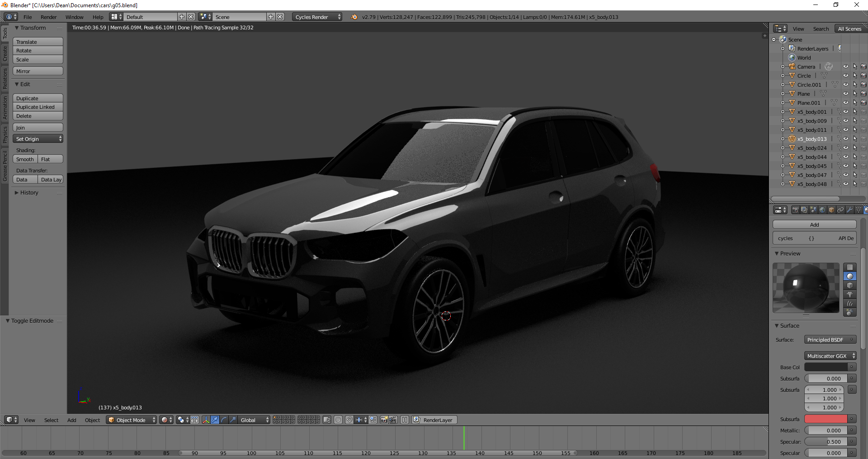The height and width of the screenshot is (459, 868).
Task: Open Scene properties tab
Action: [814, 210]
